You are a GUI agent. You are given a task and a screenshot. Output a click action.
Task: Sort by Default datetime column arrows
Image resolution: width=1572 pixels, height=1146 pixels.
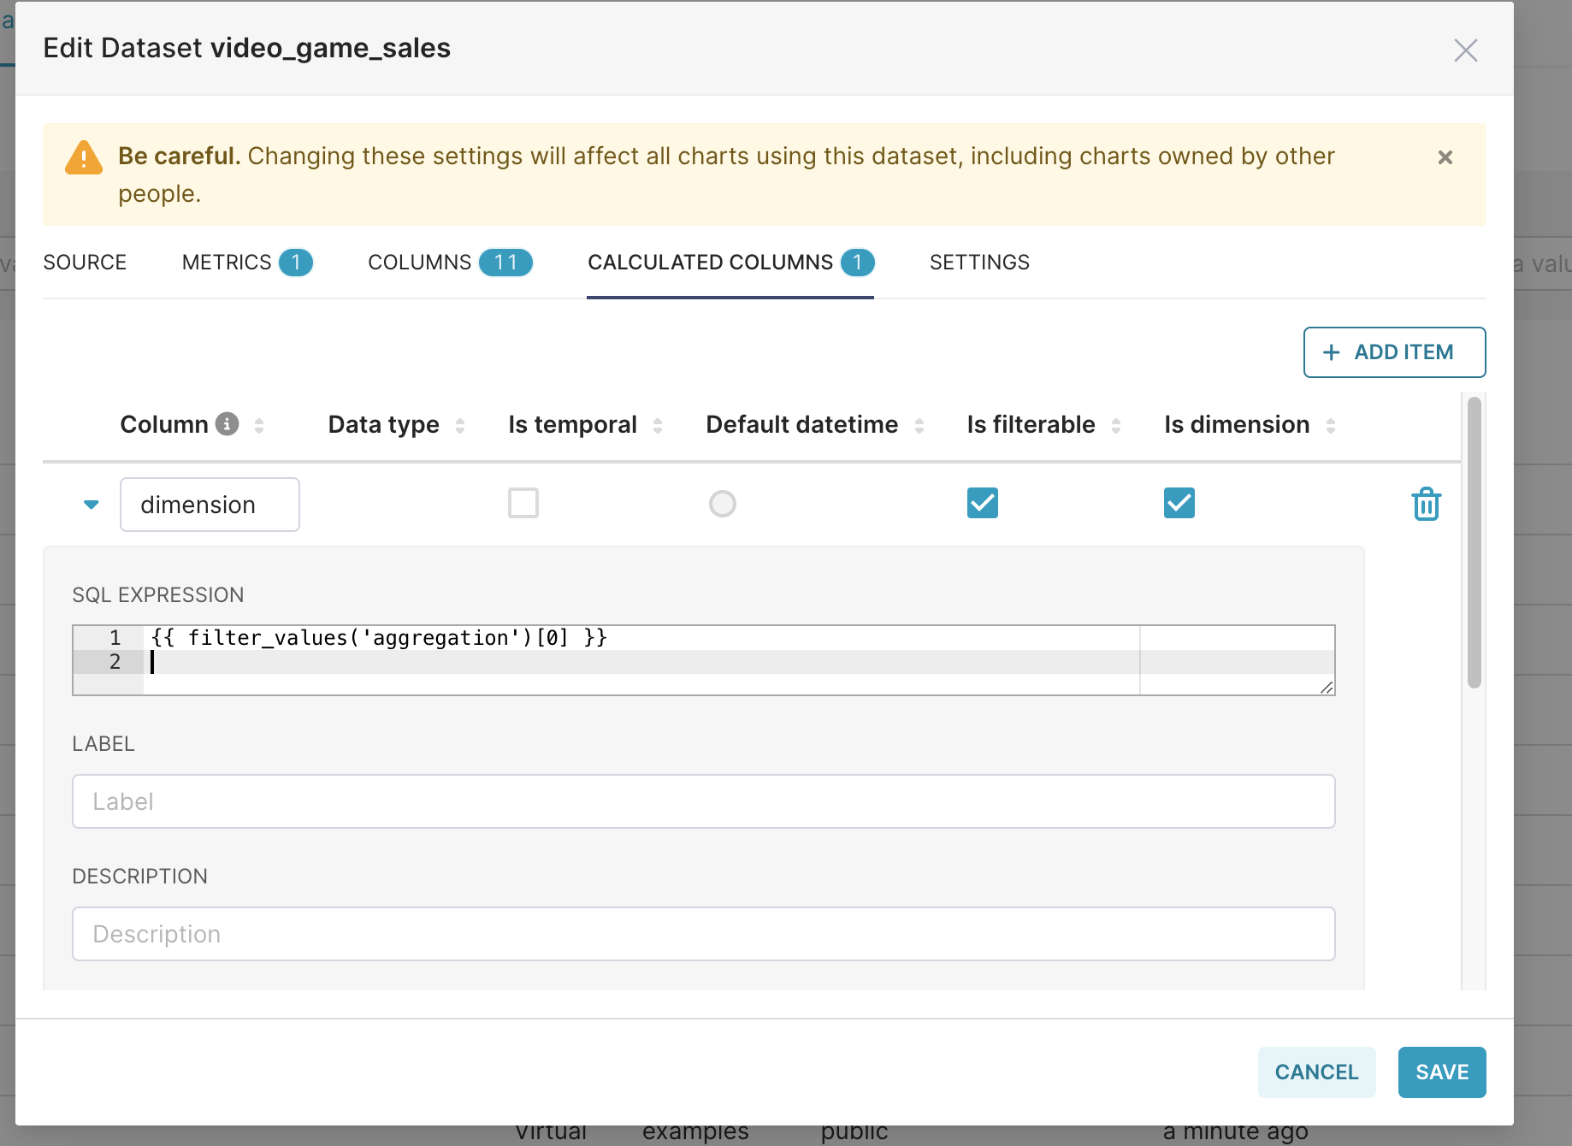(919, 425)
